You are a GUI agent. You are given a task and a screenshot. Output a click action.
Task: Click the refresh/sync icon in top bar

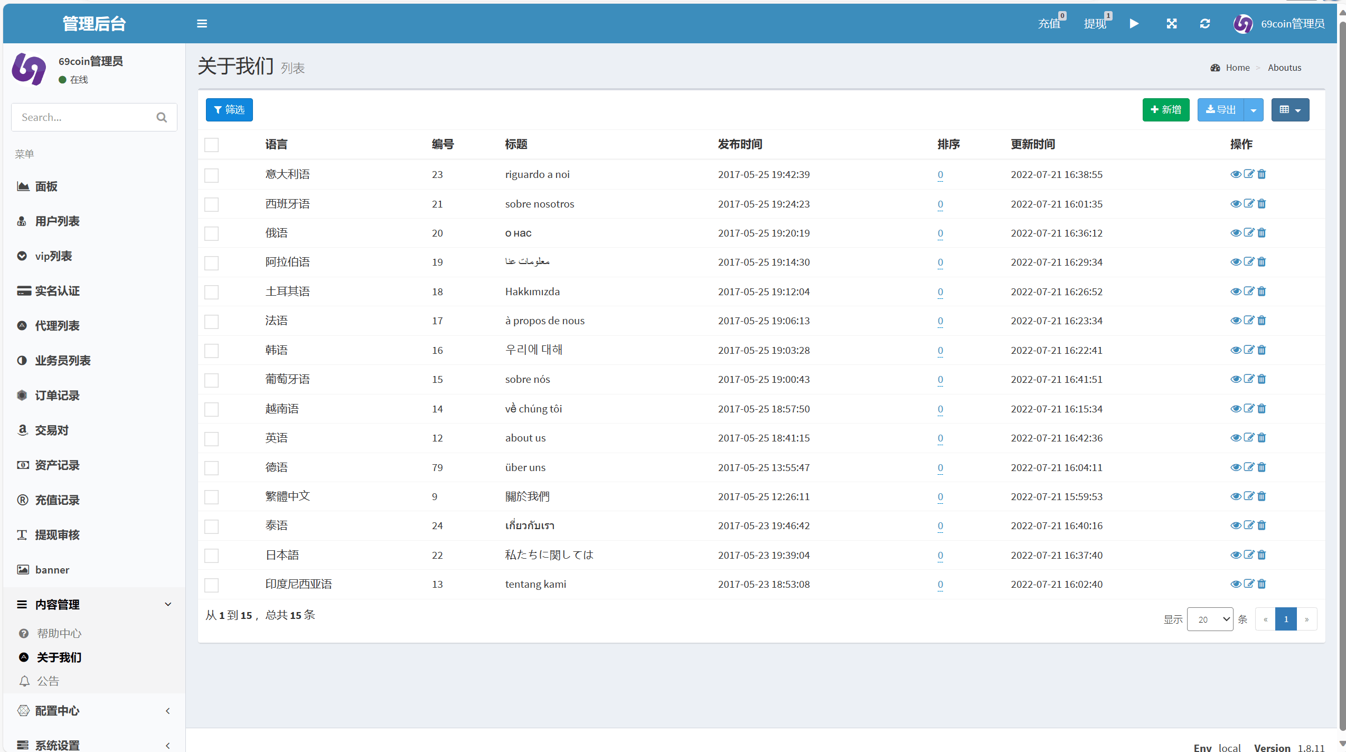1204,24
